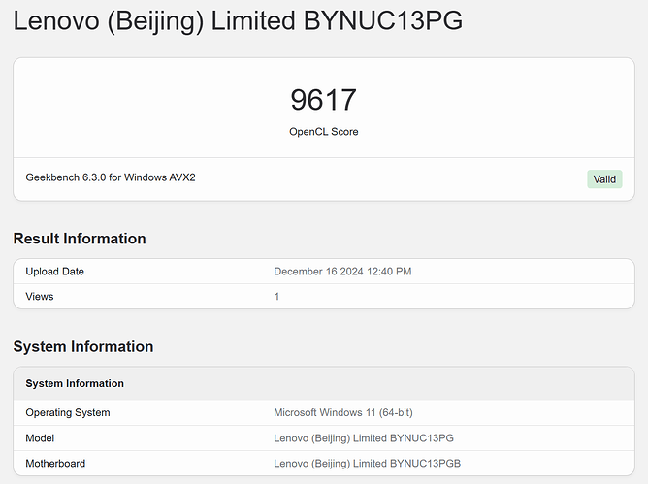This screenshot has height=484, width=648.
Task: Click the Model row's BYNUC13PG value
Action: (421, 438)
